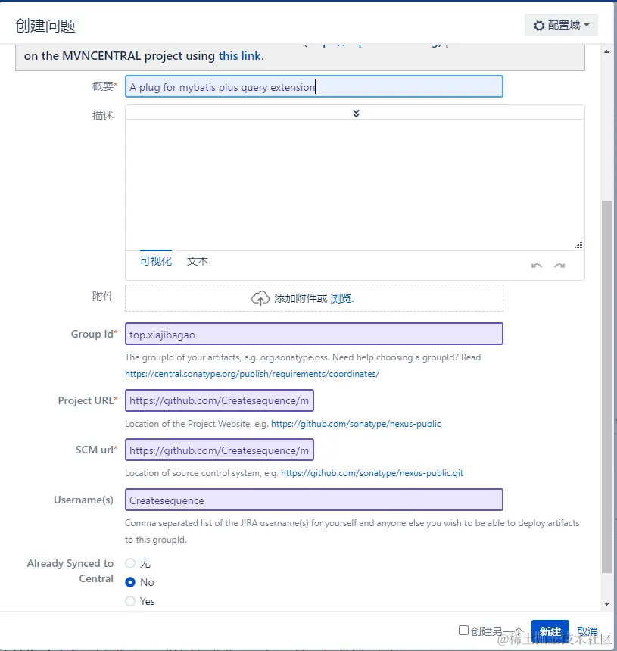This screenshot has width=617, height=651.
Task: Click the Group Id input field
Action: pyautogui.click(x=314, y=334)
